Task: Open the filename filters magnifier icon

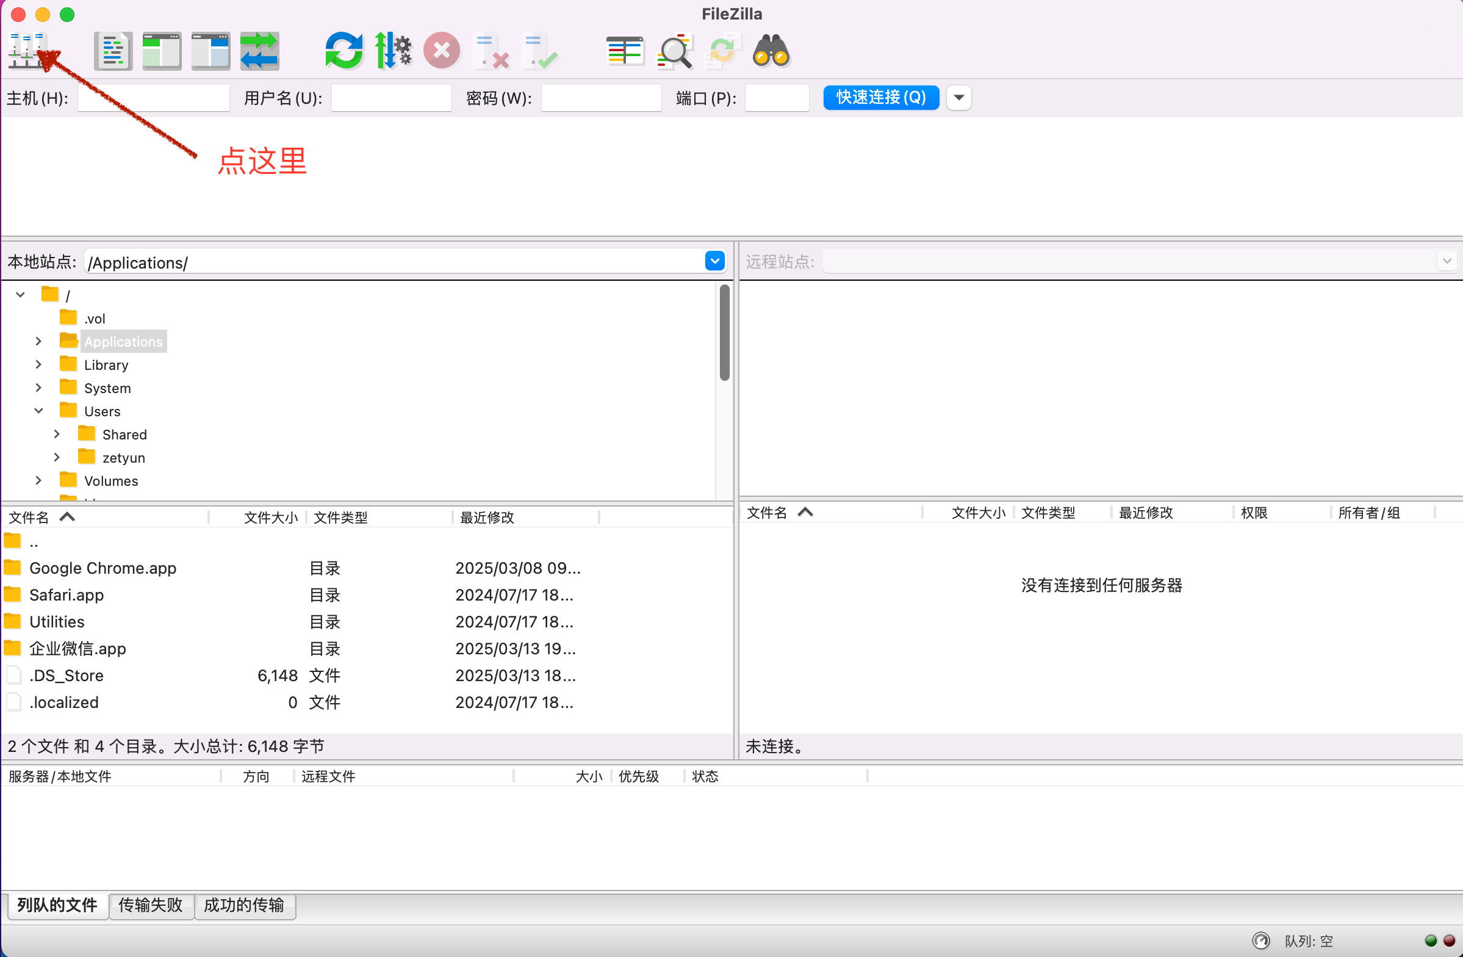Action: click(674, 51)
